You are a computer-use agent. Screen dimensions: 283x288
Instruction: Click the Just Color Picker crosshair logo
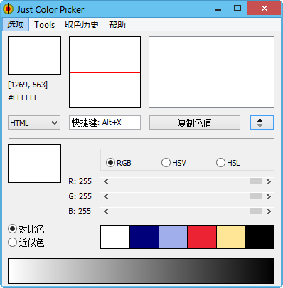coord(8,9)
